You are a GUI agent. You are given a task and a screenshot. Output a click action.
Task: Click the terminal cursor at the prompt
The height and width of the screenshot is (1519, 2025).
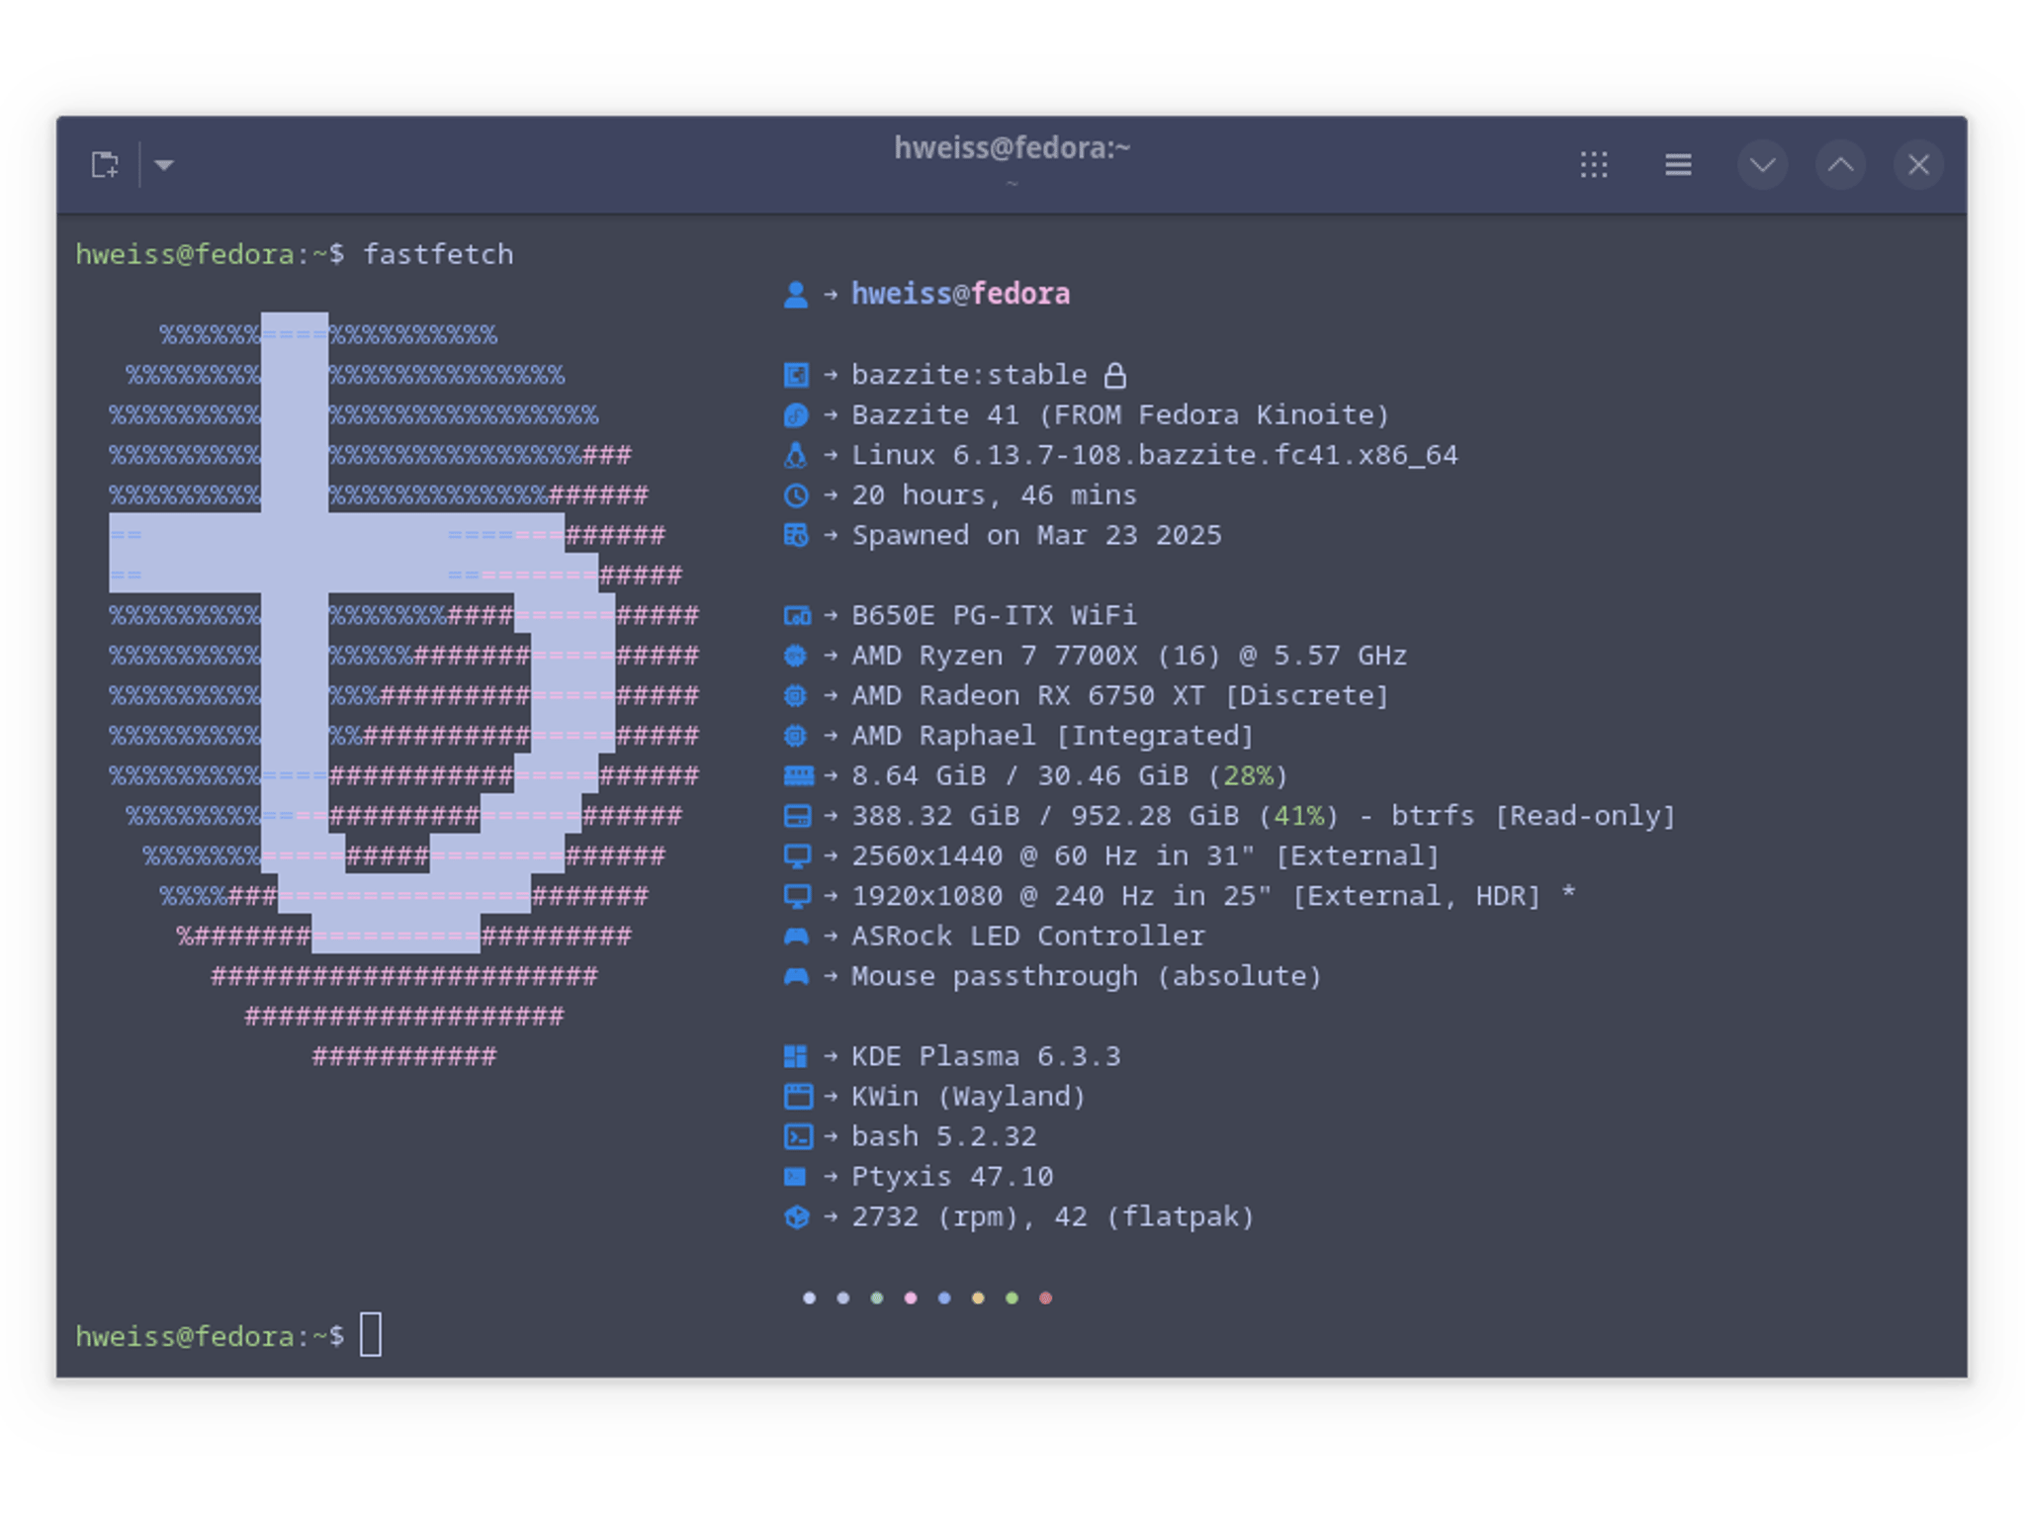[x=371, y=1334]
